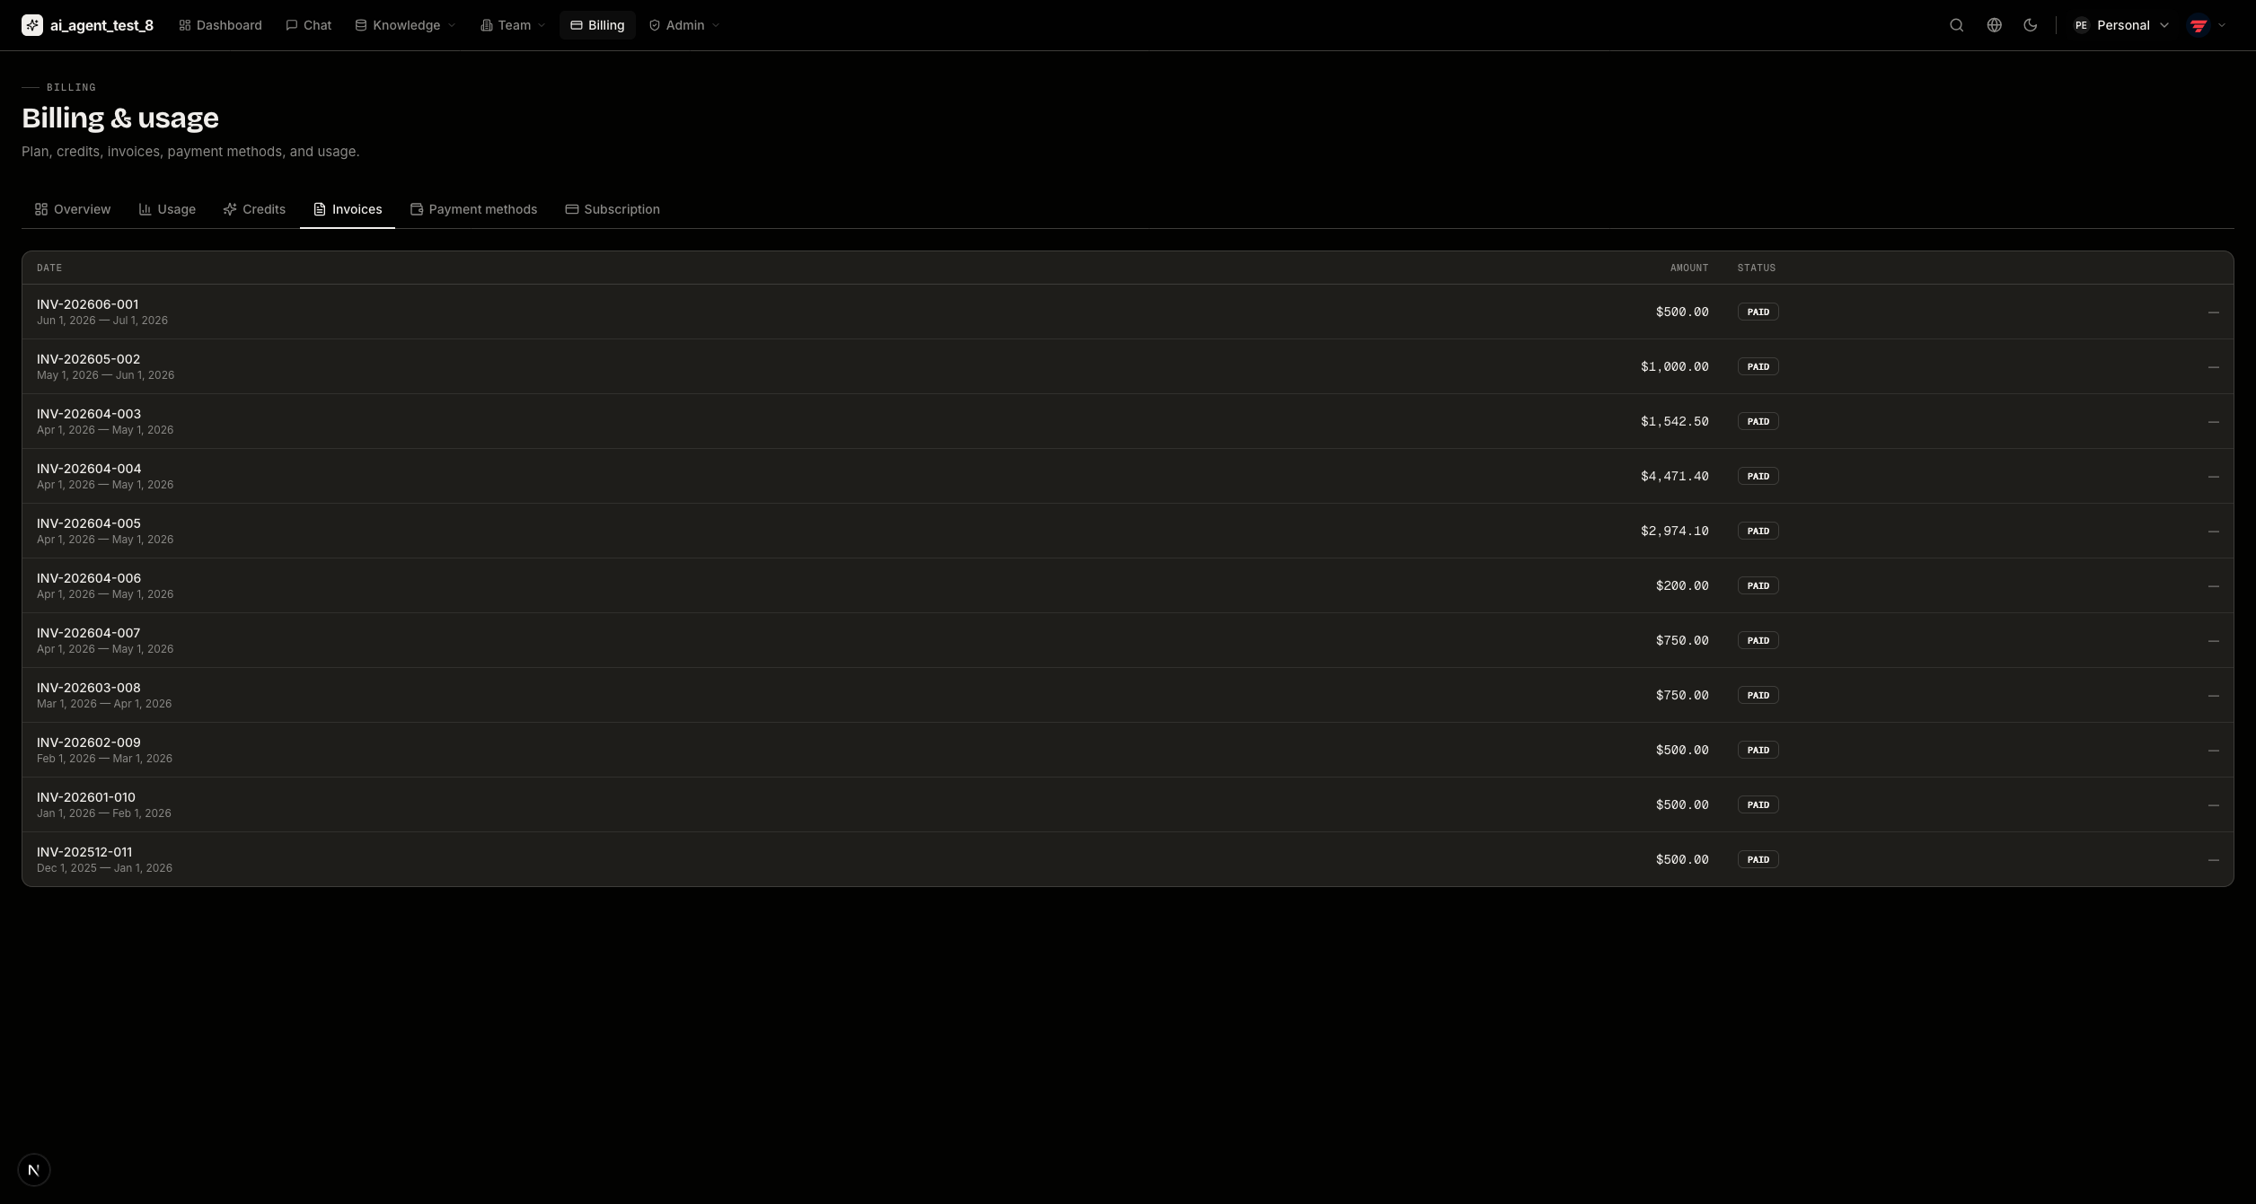Click PAID badge for INV-202512-011
Viewport: 2256px width, 1204px height.
[x=1758, y=859]
